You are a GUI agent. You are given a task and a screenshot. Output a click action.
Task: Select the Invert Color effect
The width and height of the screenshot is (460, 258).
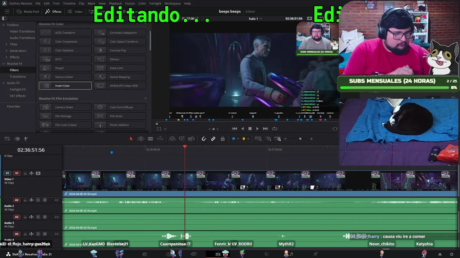pos(65,86)
